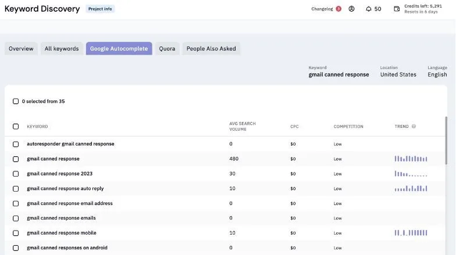The image size is (456, 255).
Task: View trend sparkline for gmail canned response
Action: (x=411, y=159)
